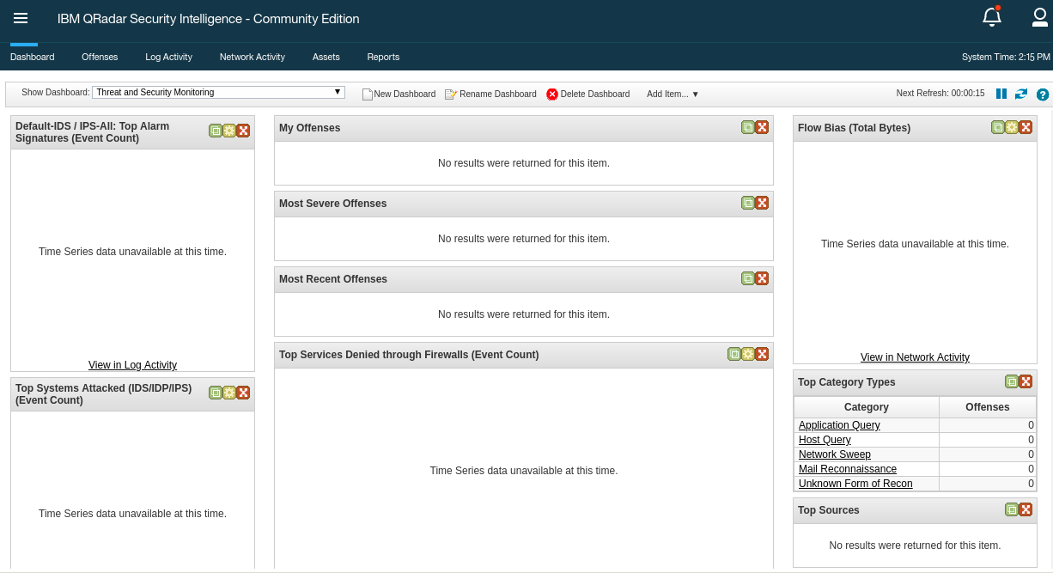Open the Host Query category link
Image resolution: width=1053 pixels, height=573 pixels.
tap(825, 440)
